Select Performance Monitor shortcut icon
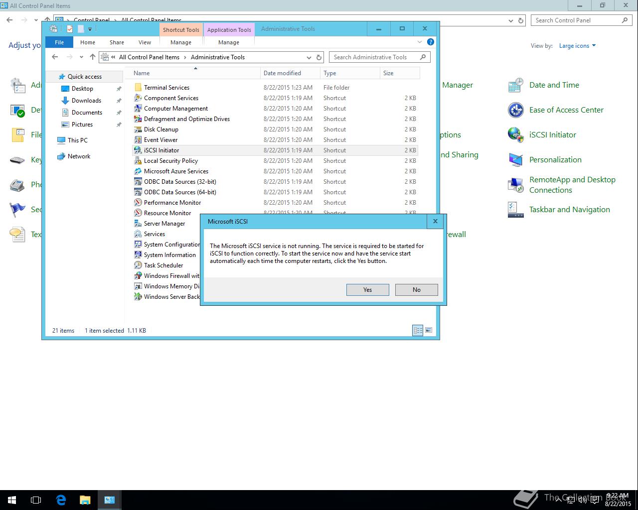 pyautogui.click(x=138, y=203)
